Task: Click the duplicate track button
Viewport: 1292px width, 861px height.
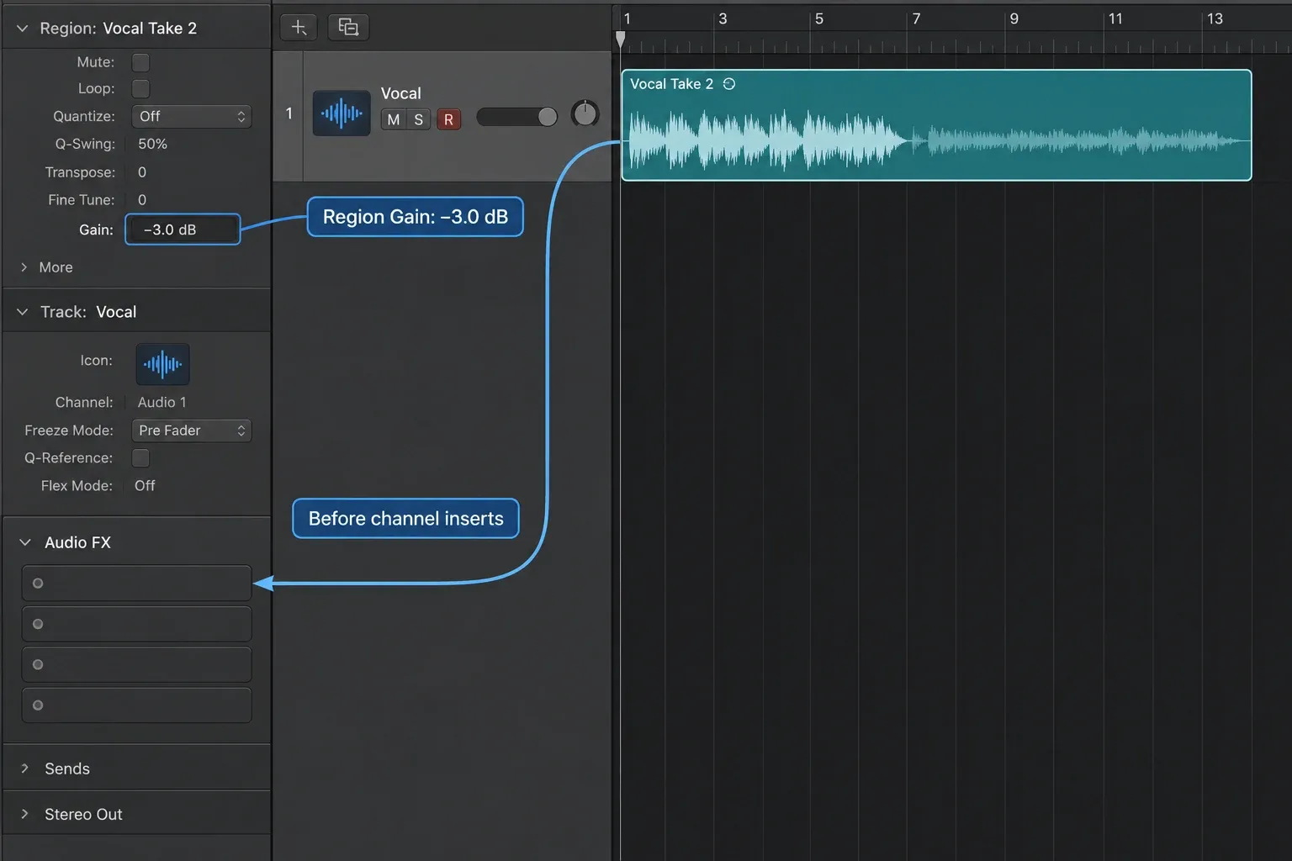Action: pyautogui.click(x=348, y=27)
